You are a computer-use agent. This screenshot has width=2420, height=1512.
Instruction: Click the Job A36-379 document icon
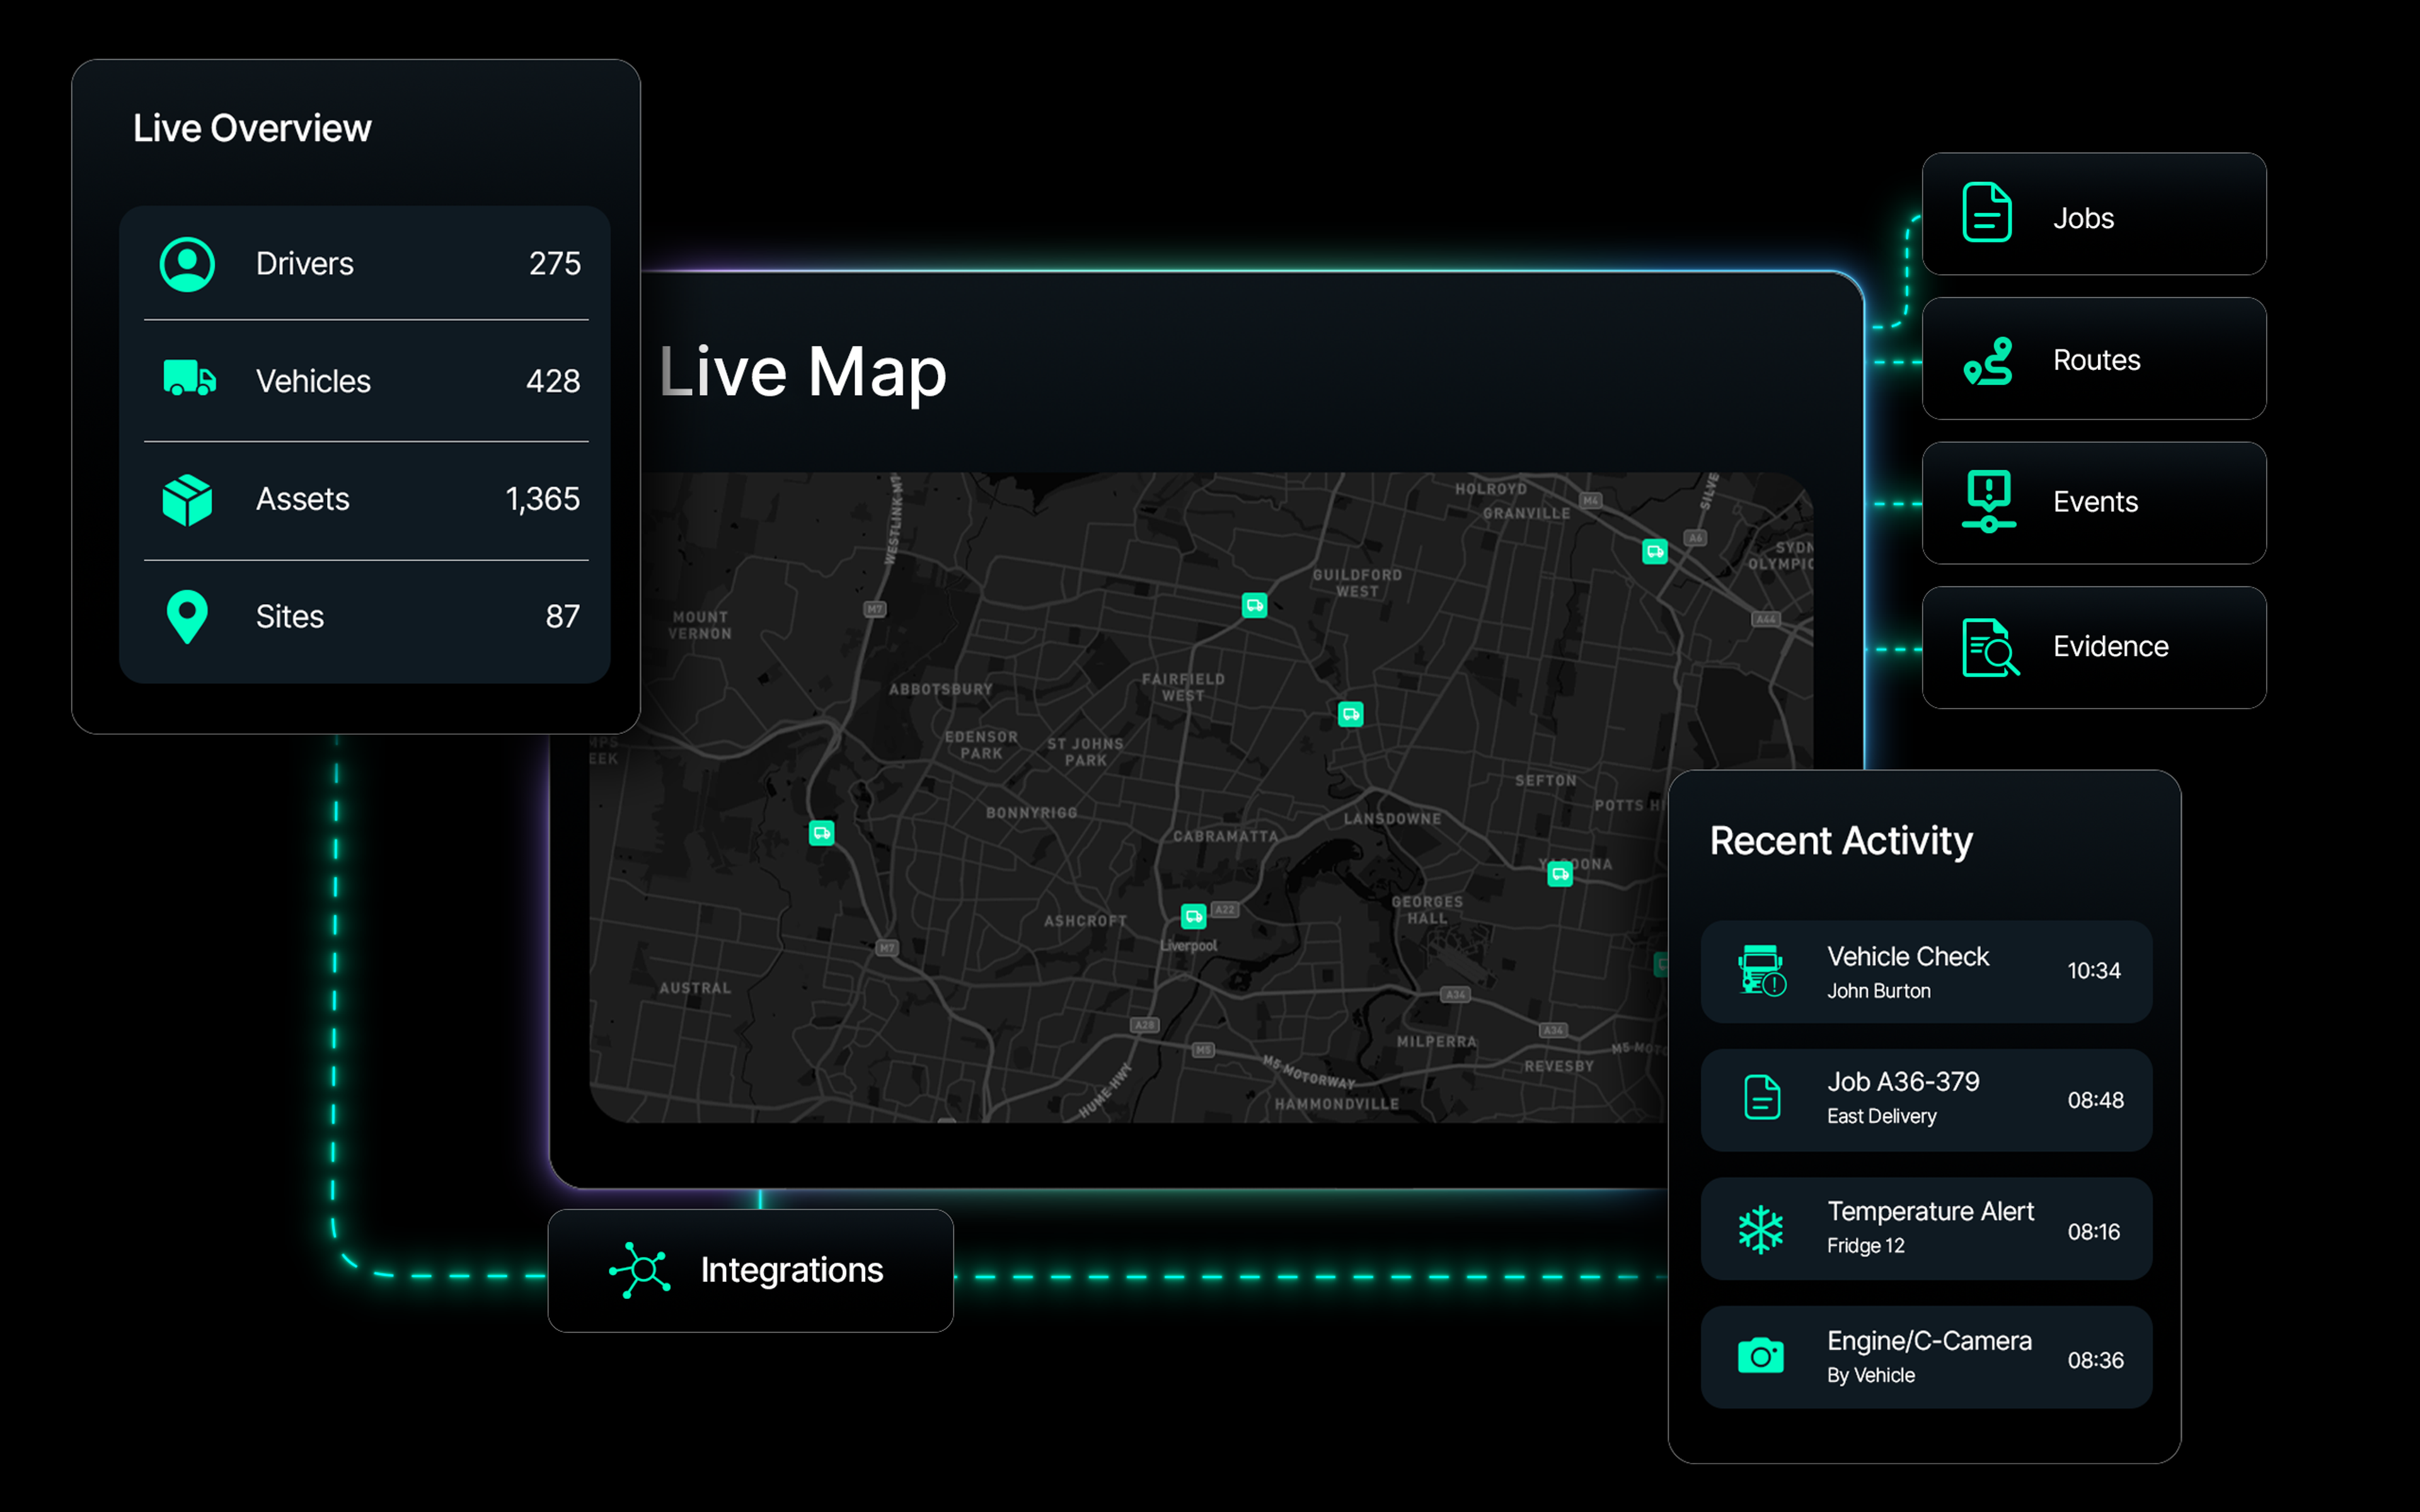1762,1098
